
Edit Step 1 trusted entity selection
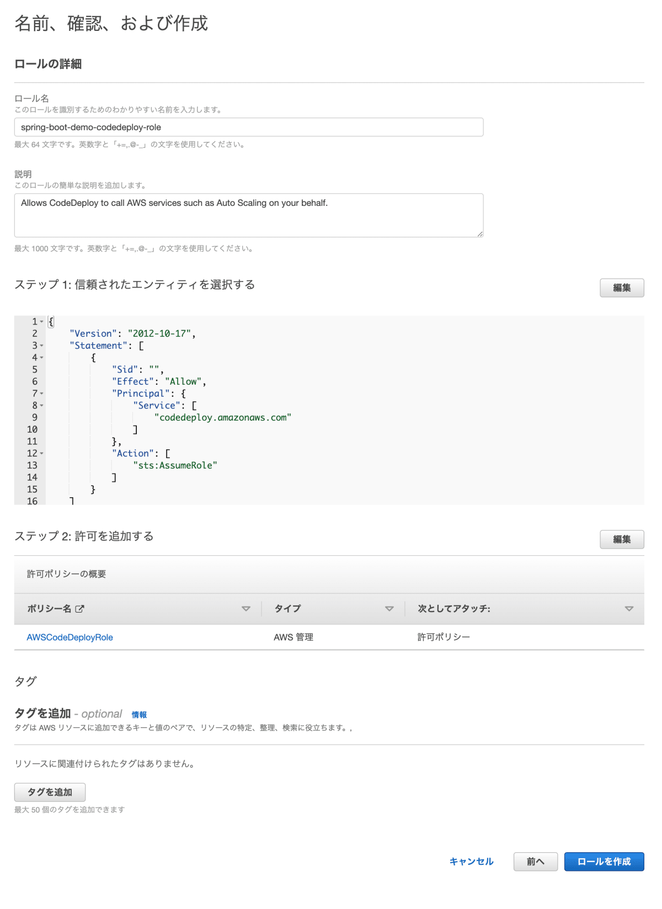click(622, 288)
